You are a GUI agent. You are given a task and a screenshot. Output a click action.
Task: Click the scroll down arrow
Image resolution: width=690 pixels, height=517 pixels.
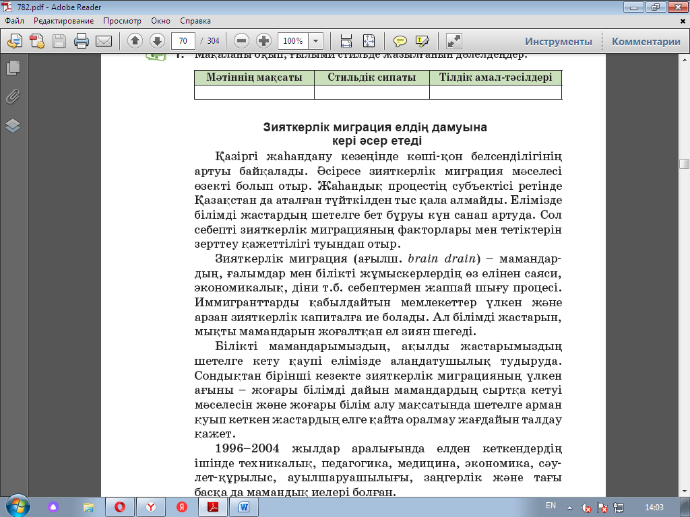pos(685,491)
